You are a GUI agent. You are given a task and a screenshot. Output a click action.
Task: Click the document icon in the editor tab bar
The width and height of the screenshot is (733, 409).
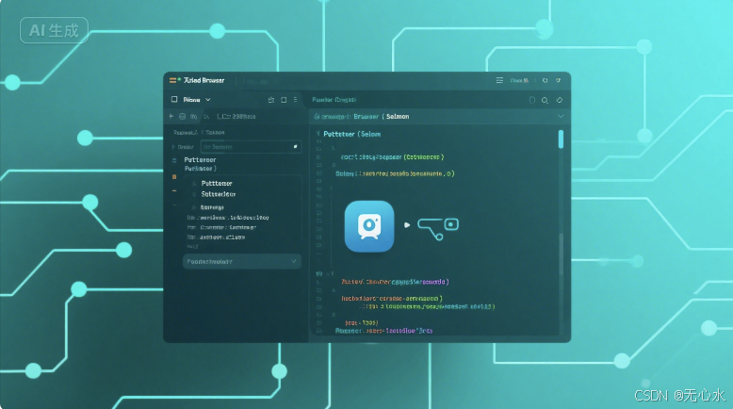click(x=532, y=100)
